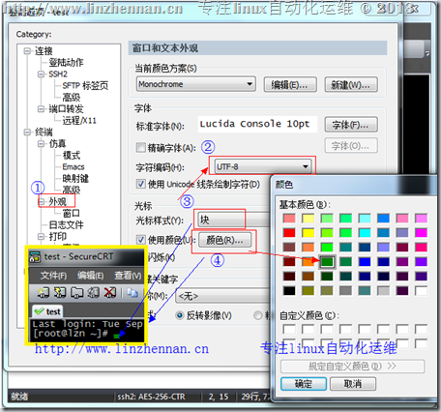The width and height of the screenshot is (441, 412).
Task: Click Connect in Tab toolbar icon
Action: tap(76, 292)
